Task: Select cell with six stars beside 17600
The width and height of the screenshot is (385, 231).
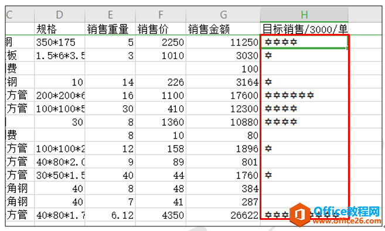Action: tap(304, 95)
